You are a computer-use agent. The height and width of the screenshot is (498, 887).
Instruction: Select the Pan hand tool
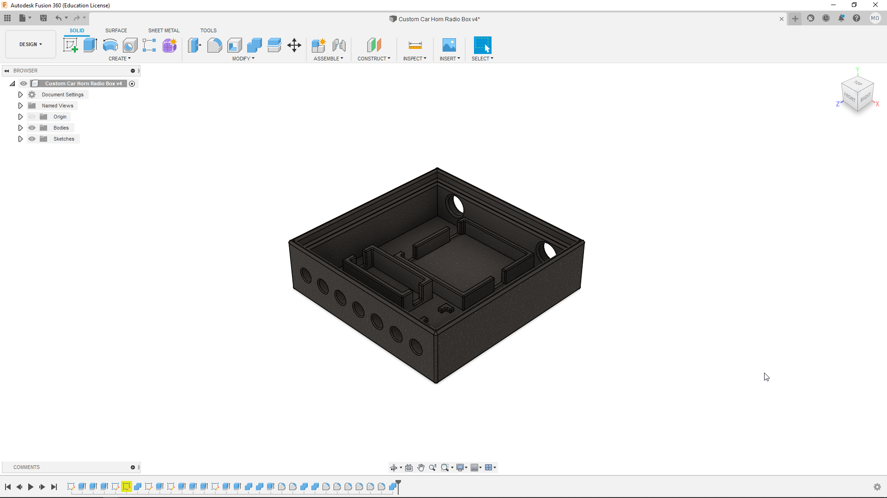(421, 468)
